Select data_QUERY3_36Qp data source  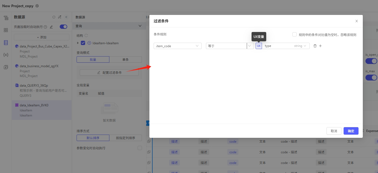pos(42,90)
